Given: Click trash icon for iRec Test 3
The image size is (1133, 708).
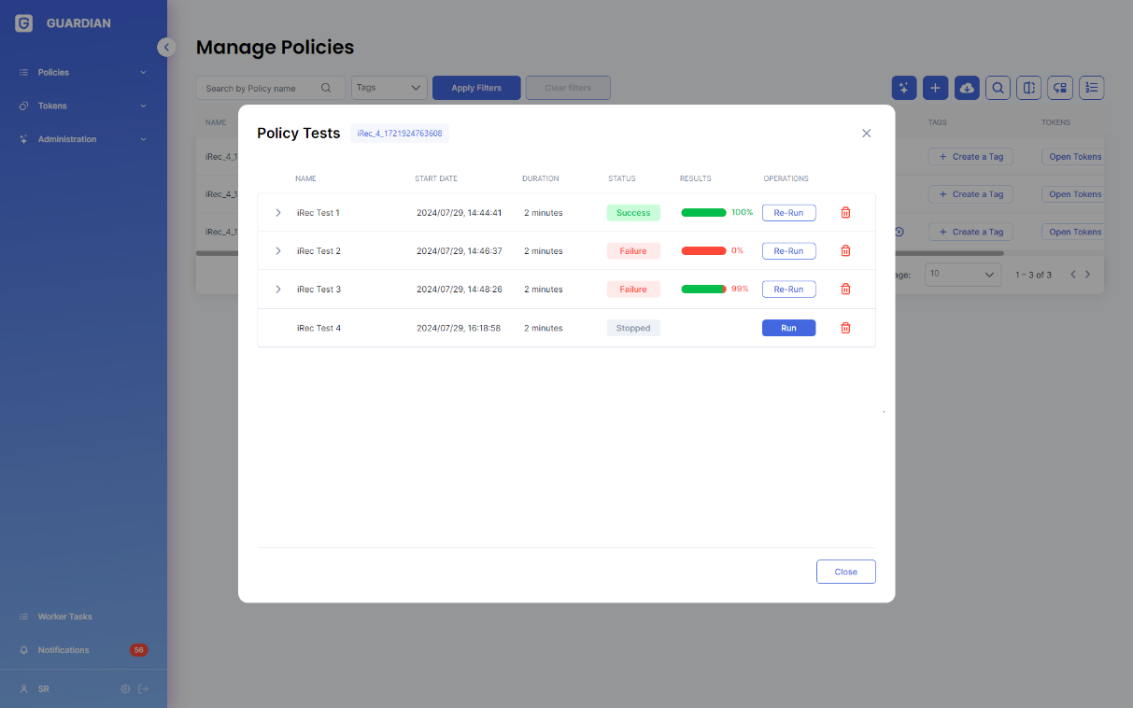Looking at the screenshot, I should pyautogui.click(x=845, y=290).
